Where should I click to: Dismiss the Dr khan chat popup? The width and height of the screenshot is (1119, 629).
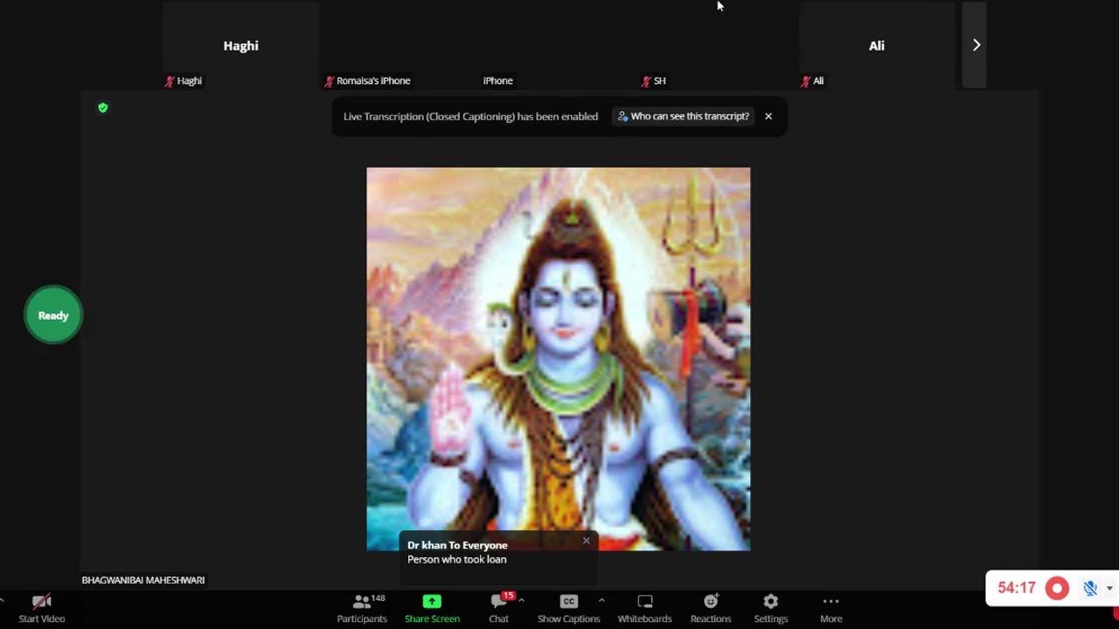(x=587, y=541)
